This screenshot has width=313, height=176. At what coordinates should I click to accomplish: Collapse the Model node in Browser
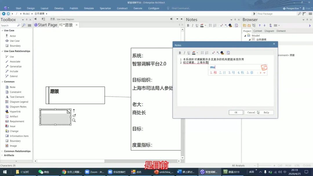click(245, 36)
